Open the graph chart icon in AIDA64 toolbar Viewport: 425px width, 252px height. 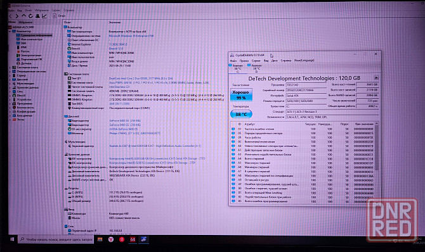tap(44, 16)
